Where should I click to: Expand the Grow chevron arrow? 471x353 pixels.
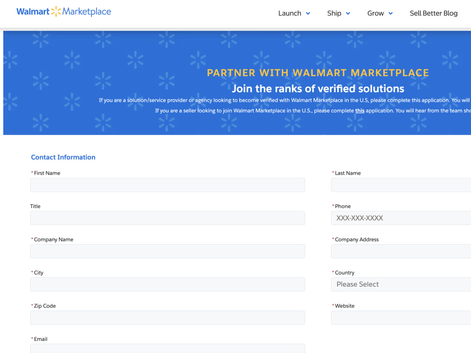390,14
